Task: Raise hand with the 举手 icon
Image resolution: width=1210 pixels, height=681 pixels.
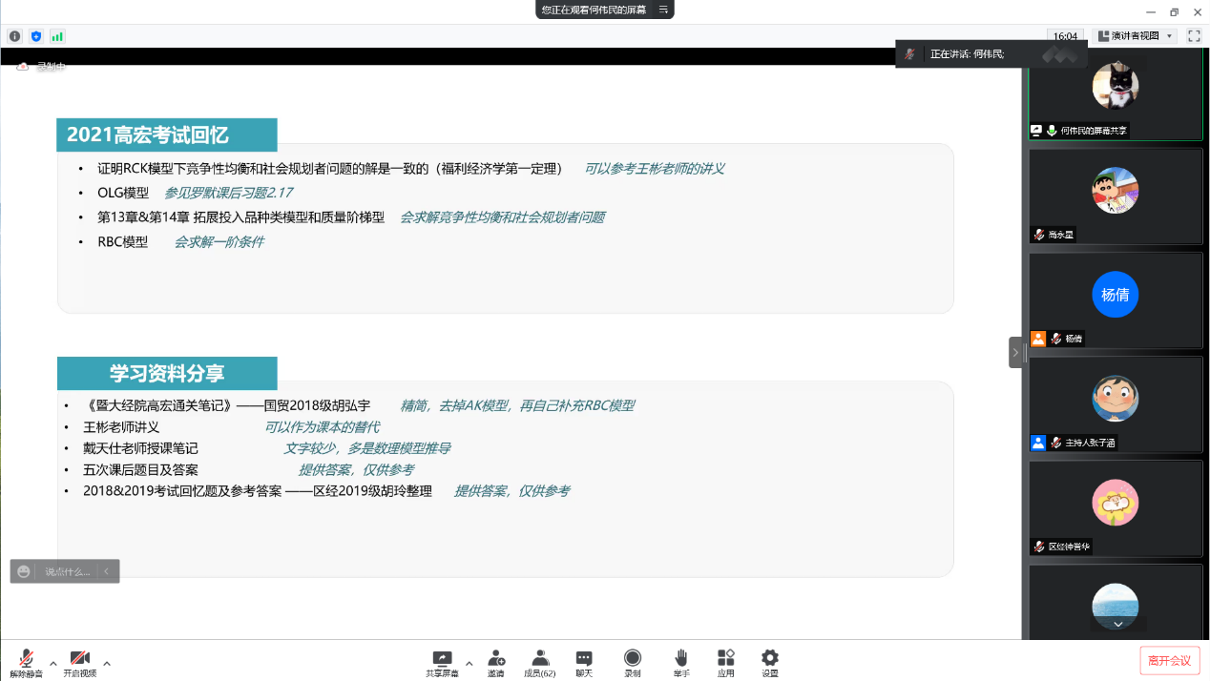Action: (x=681, y=660)
